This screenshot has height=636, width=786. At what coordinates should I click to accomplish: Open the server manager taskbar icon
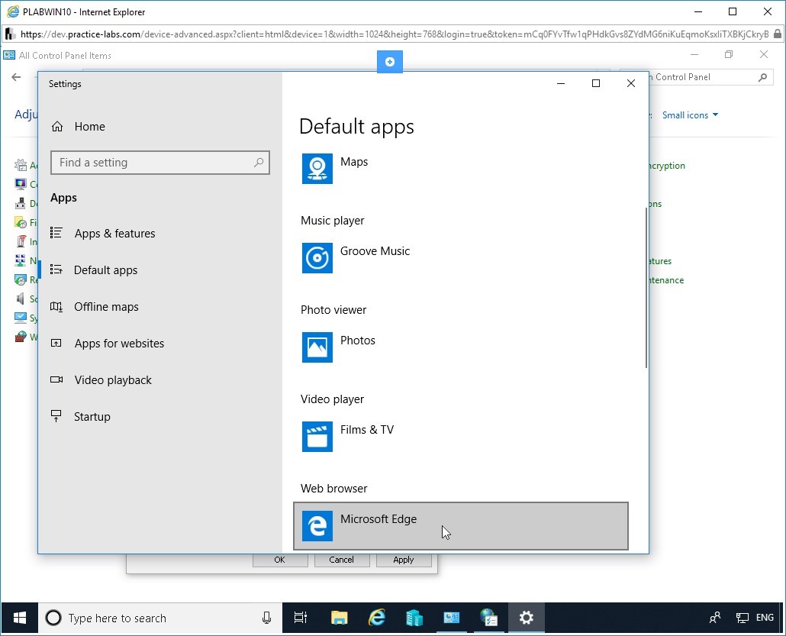[414, 618]
